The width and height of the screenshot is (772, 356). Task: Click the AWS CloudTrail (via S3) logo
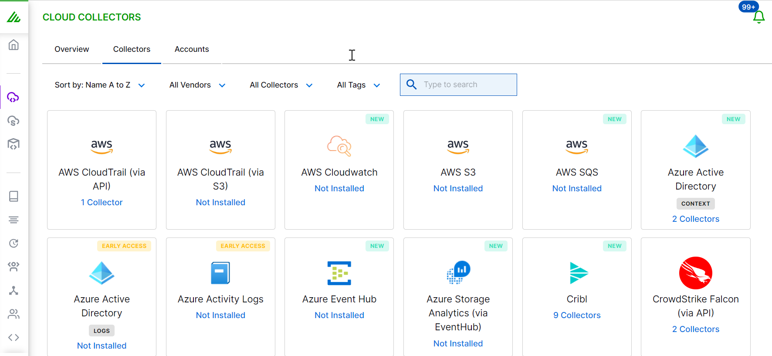(x=220, y=146)
